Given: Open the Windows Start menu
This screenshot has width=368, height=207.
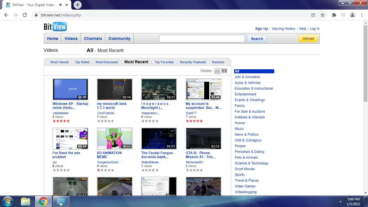Looking at the screenshot, I should (8, 201).
